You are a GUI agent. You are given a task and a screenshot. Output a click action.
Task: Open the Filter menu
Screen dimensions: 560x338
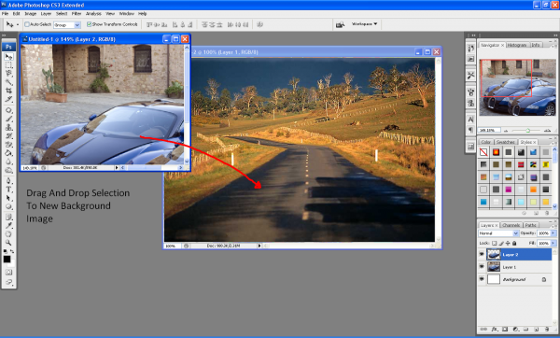77,14
